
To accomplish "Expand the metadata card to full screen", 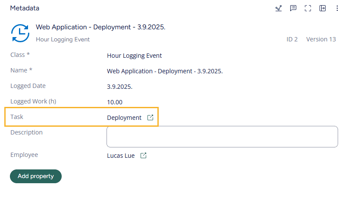I will 308,8.
